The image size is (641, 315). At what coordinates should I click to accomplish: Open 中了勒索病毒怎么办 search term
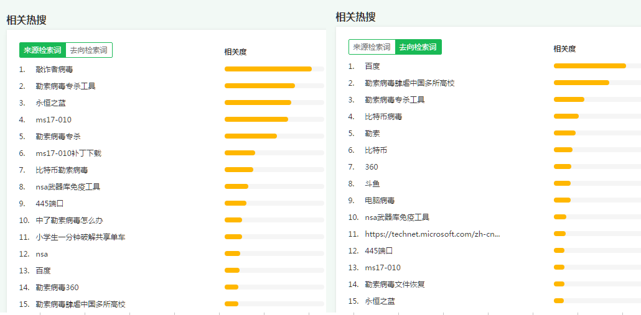click(69, 220)
